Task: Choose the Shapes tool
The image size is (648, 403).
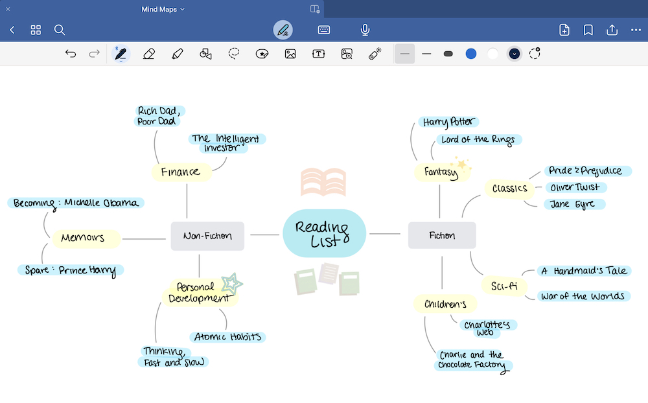Action: coord(205,54)
